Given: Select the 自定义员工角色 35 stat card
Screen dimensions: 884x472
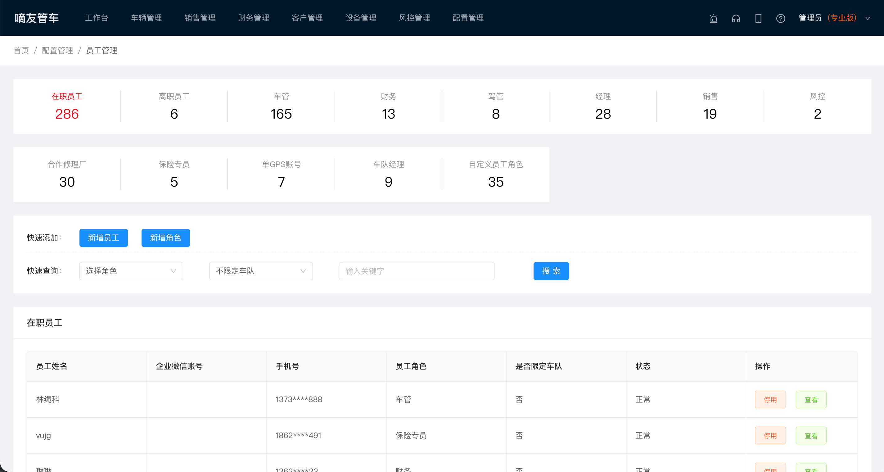Looking at the screenshot, I should [495, 175].
